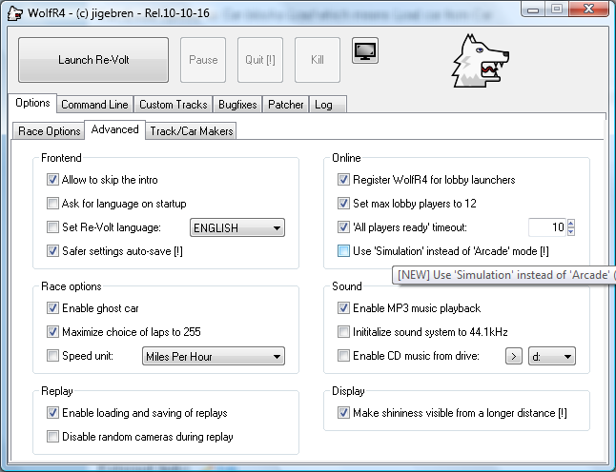Maximize the WolfR4 window
The width and height of the screenshot is (616, 472).
click(556, 9)
